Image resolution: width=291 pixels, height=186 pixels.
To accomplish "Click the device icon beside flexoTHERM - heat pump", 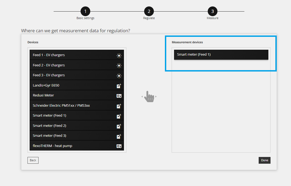I will tap(119, 146).
